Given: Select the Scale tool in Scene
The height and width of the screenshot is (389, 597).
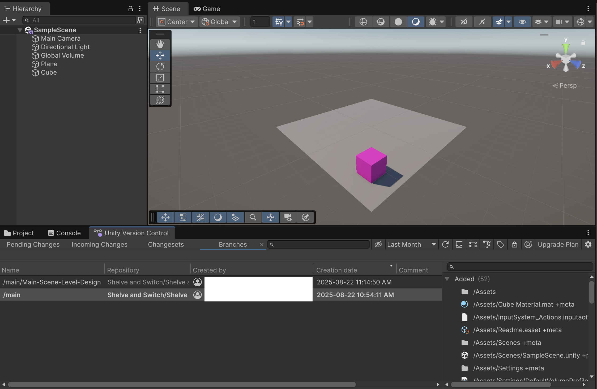Looking at the screenshot, I should click(160, 78).
